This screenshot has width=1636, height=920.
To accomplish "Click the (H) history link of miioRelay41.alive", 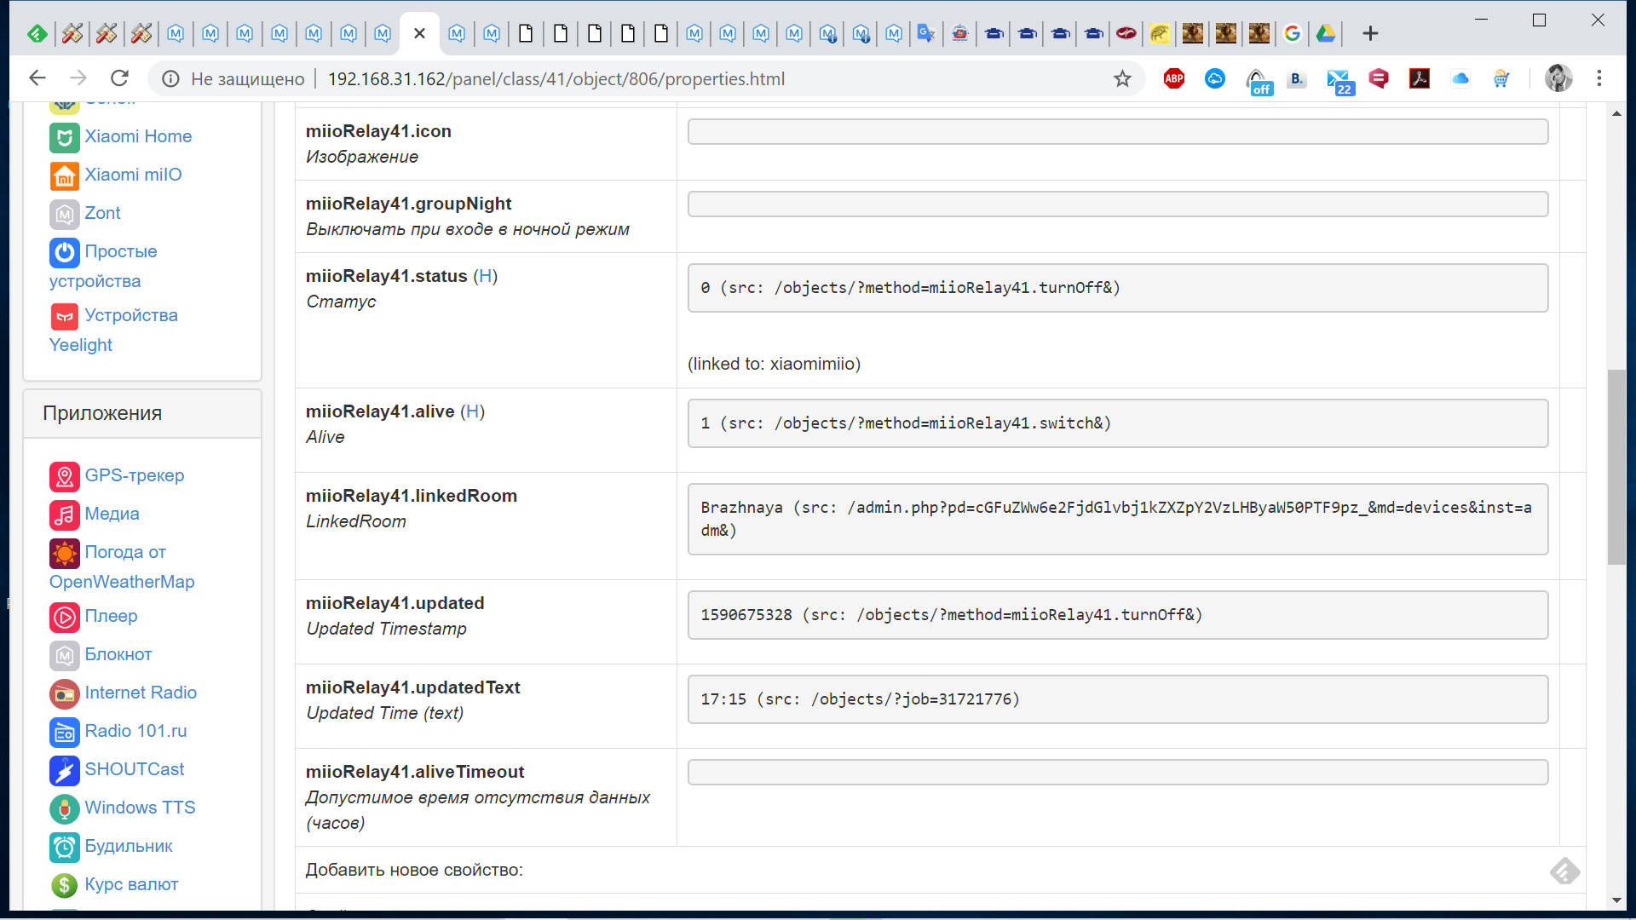I will pos(472,411).
